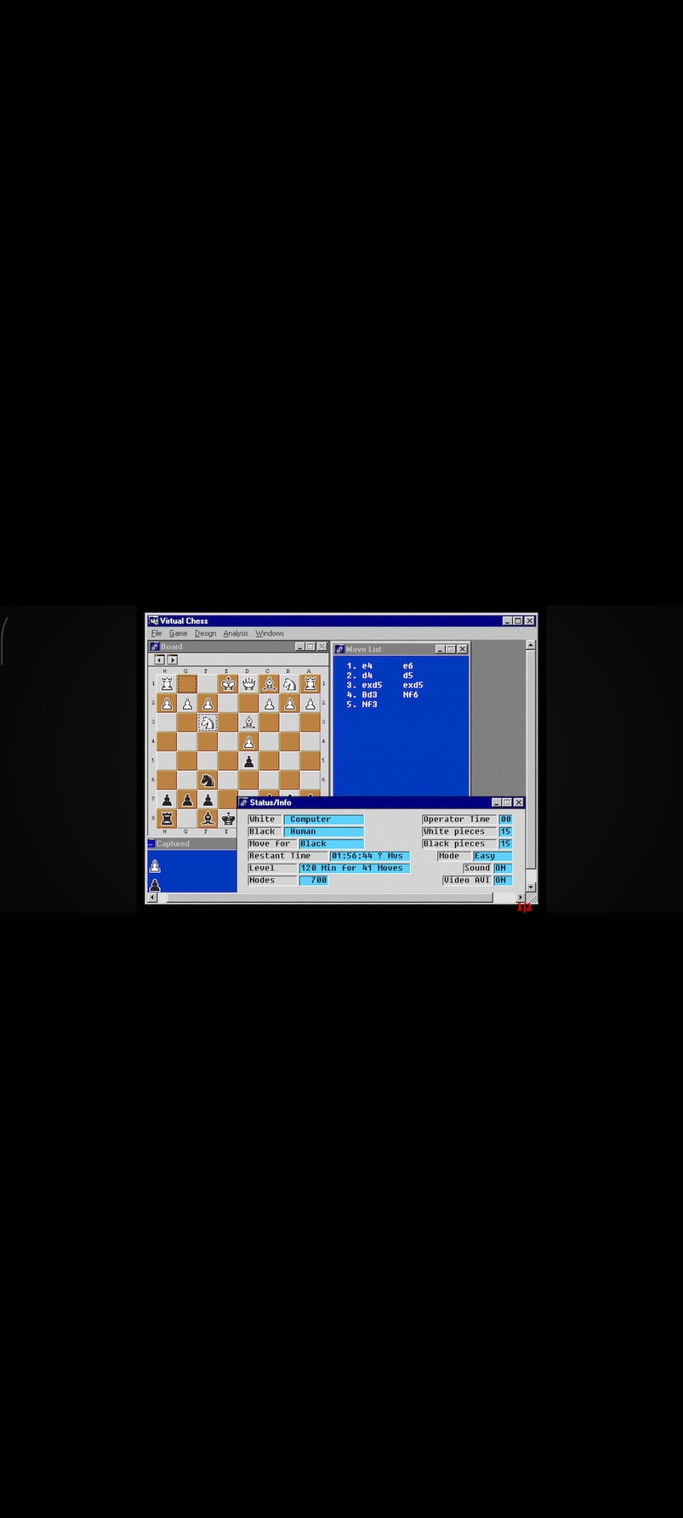Click the Black player Human field
This screenshot has width=683, height=1518.
(324, 831)
